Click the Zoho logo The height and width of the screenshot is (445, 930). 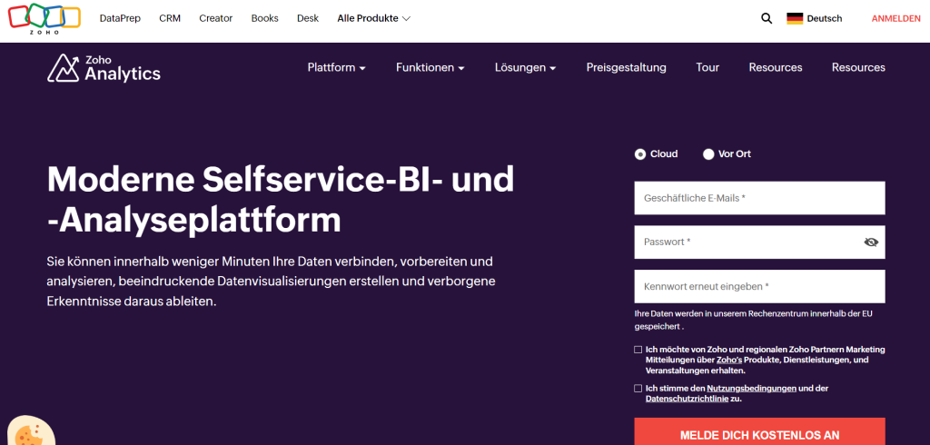click(45, 20)
